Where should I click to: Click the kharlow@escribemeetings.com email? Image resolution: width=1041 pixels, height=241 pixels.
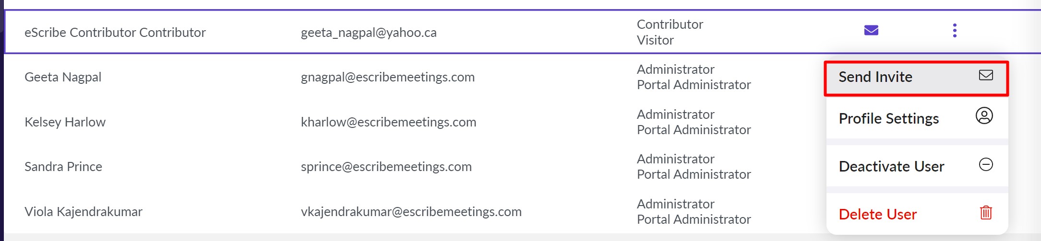388,122
